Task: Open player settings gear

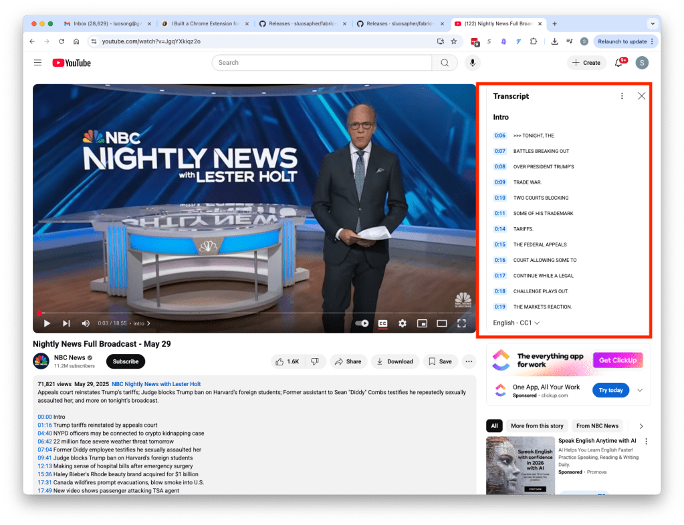Action: pyautogui.click(x=403, y=323)
